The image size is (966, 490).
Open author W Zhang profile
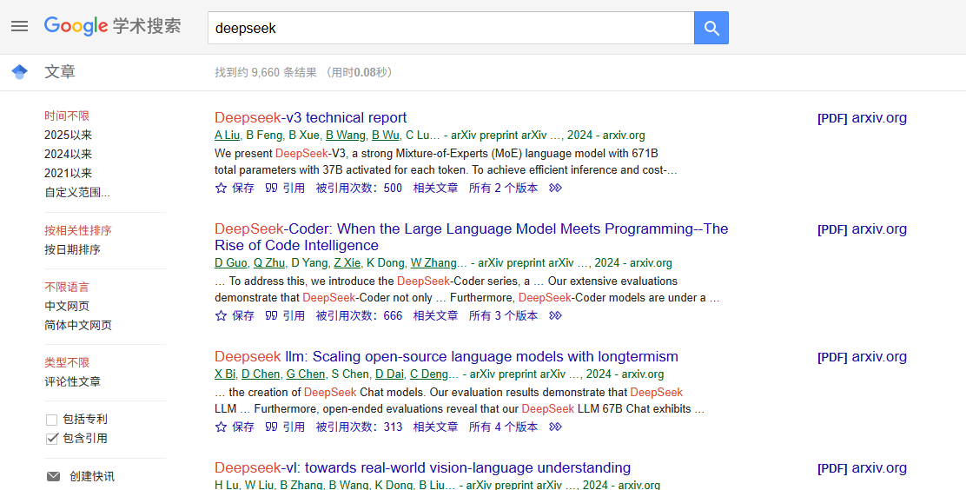click(433, 262)
